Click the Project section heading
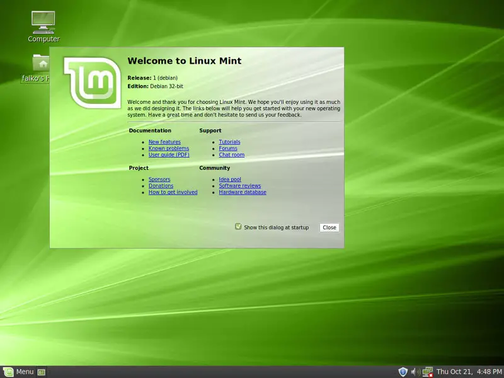 pyautogui.click(x=139, y=168)
